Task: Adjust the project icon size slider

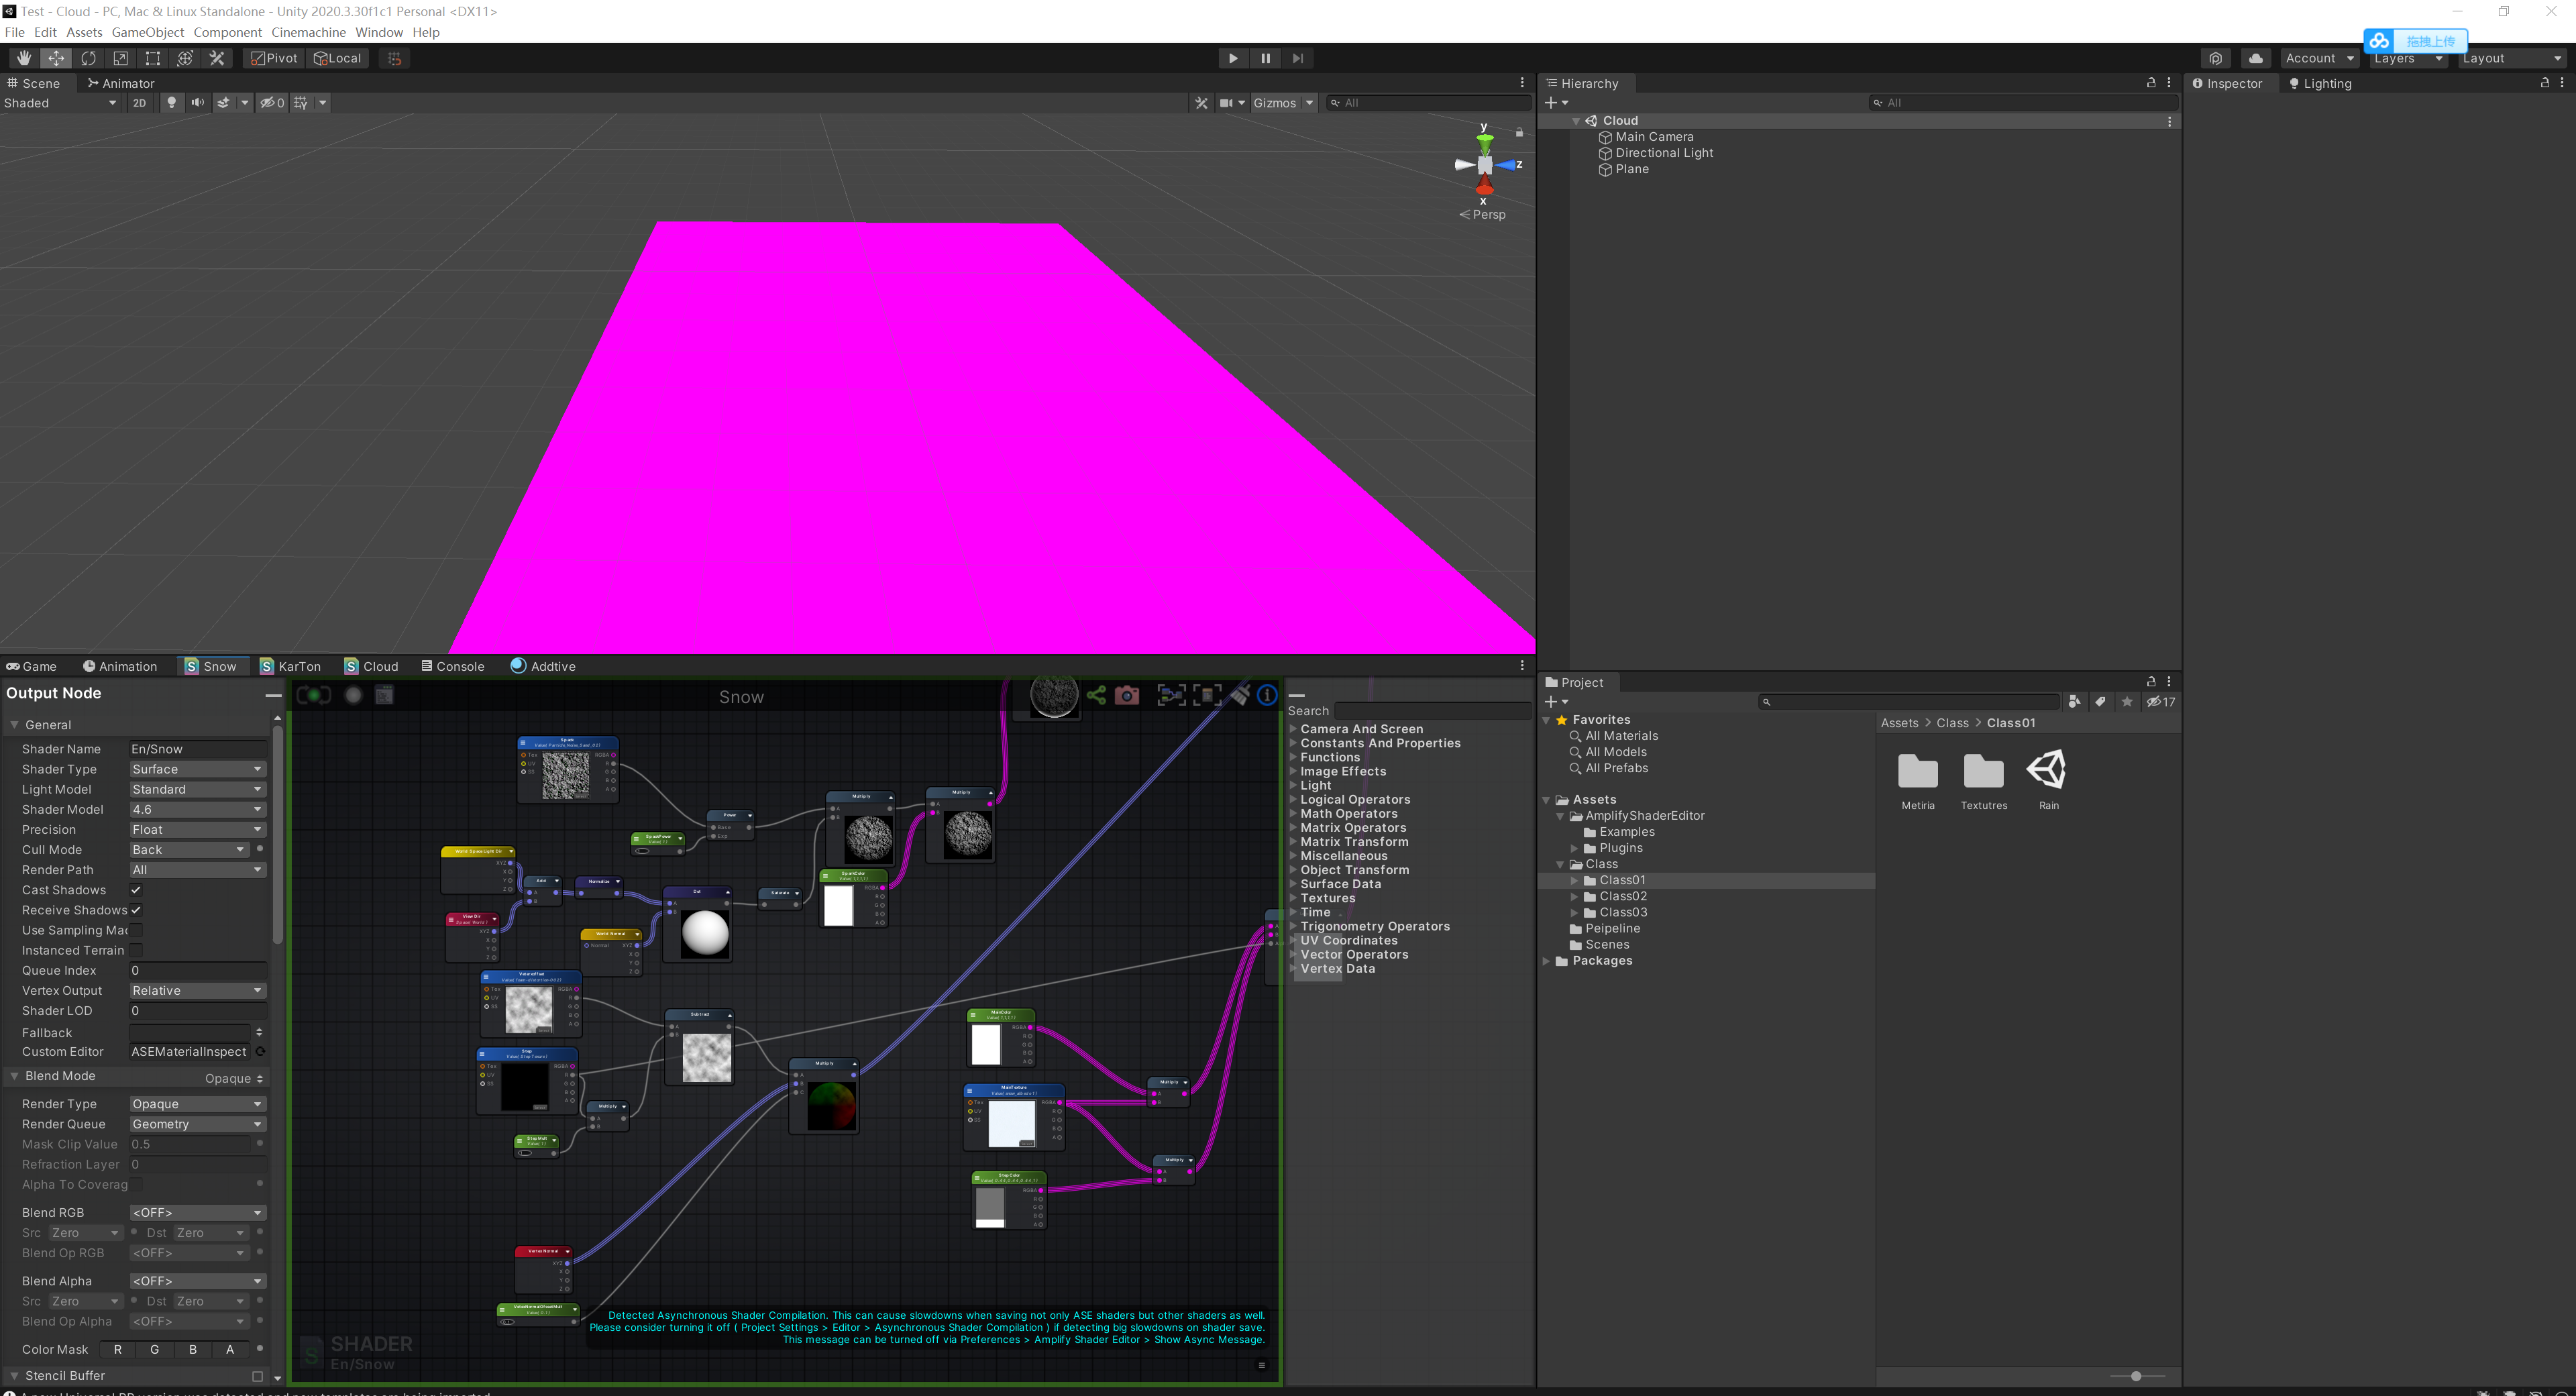Action: (x=2136, y=1376)
